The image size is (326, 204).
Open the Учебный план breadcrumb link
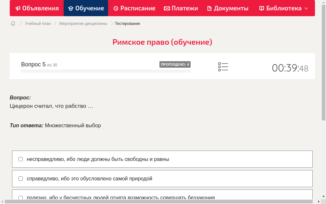[38, 23]
